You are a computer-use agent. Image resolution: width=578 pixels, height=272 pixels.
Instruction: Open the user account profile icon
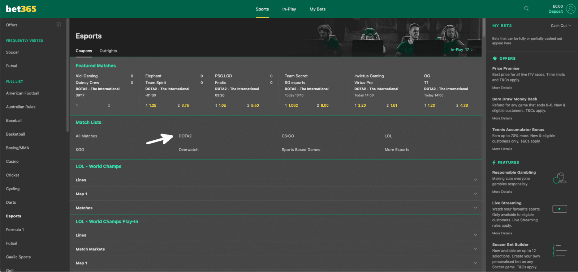point(571,9)
